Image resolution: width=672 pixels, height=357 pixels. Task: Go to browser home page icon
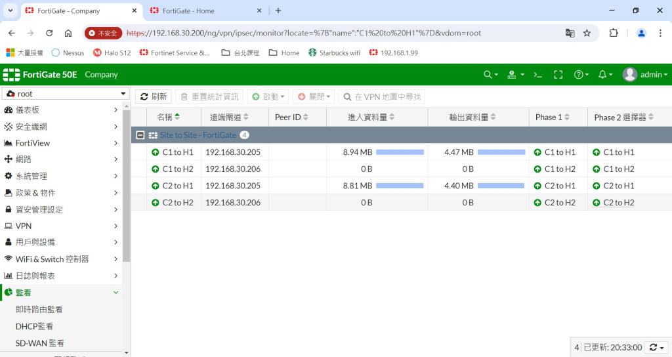[68, 33]
